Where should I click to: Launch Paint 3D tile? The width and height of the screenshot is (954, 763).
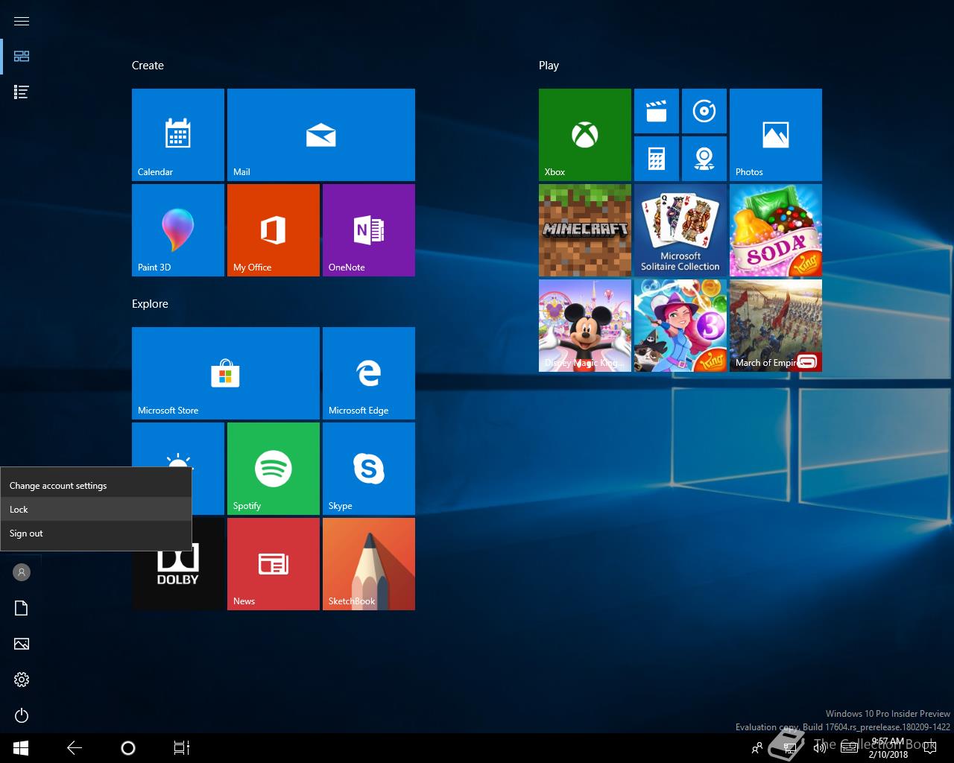click(178, 230)
